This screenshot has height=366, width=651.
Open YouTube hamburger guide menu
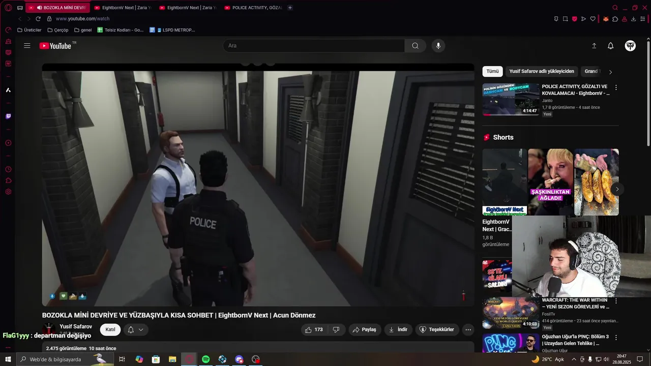27,46
